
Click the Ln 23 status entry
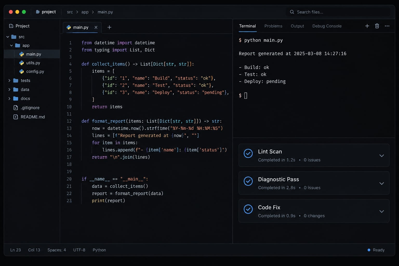[x=16, y=250]
